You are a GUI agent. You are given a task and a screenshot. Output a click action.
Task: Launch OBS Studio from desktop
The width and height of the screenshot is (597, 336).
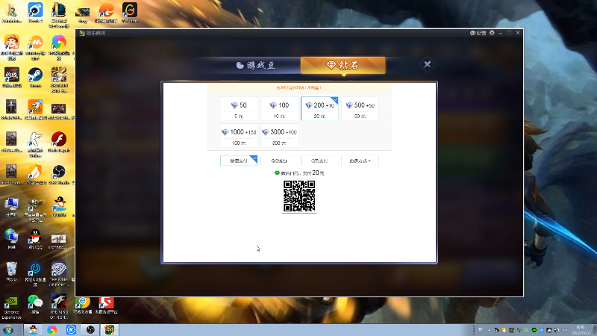pyautogui.click(x=59, y=175)
